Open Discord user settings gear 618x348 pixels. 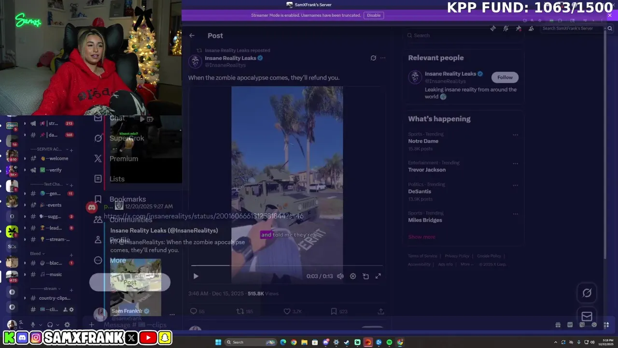tap(67, 325)
